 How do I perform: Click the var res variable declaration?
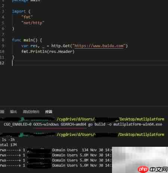(x=29, y=46)
